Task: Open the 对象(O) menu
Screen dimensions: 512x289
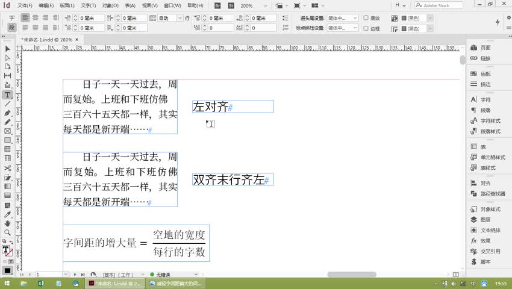Action: (110, 5)
